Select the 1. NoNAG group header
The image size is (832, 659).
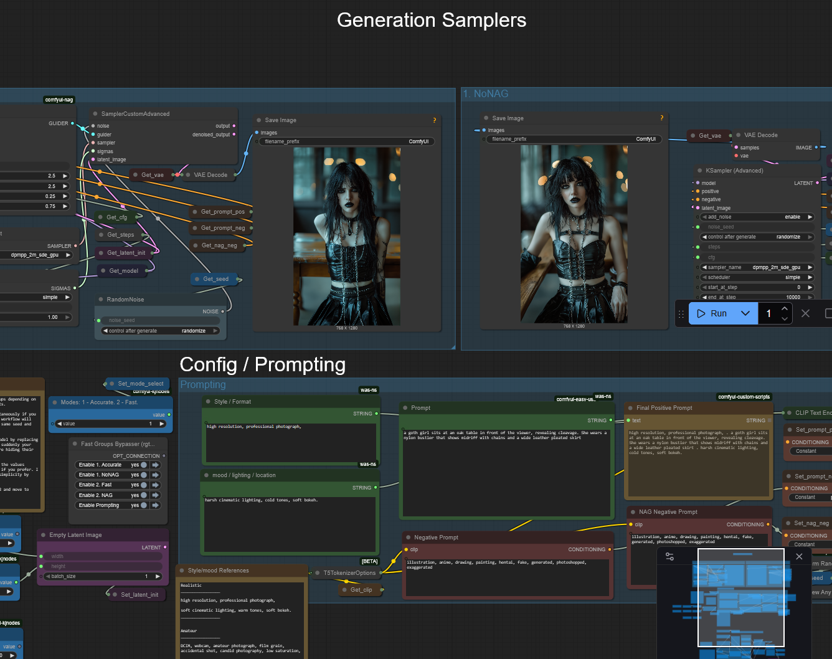tap(486, 94)
